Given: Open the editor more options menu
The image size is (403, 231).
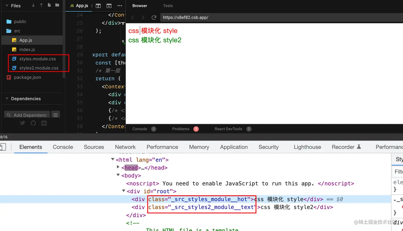Looking at the screenshot, I should point(120,6).
